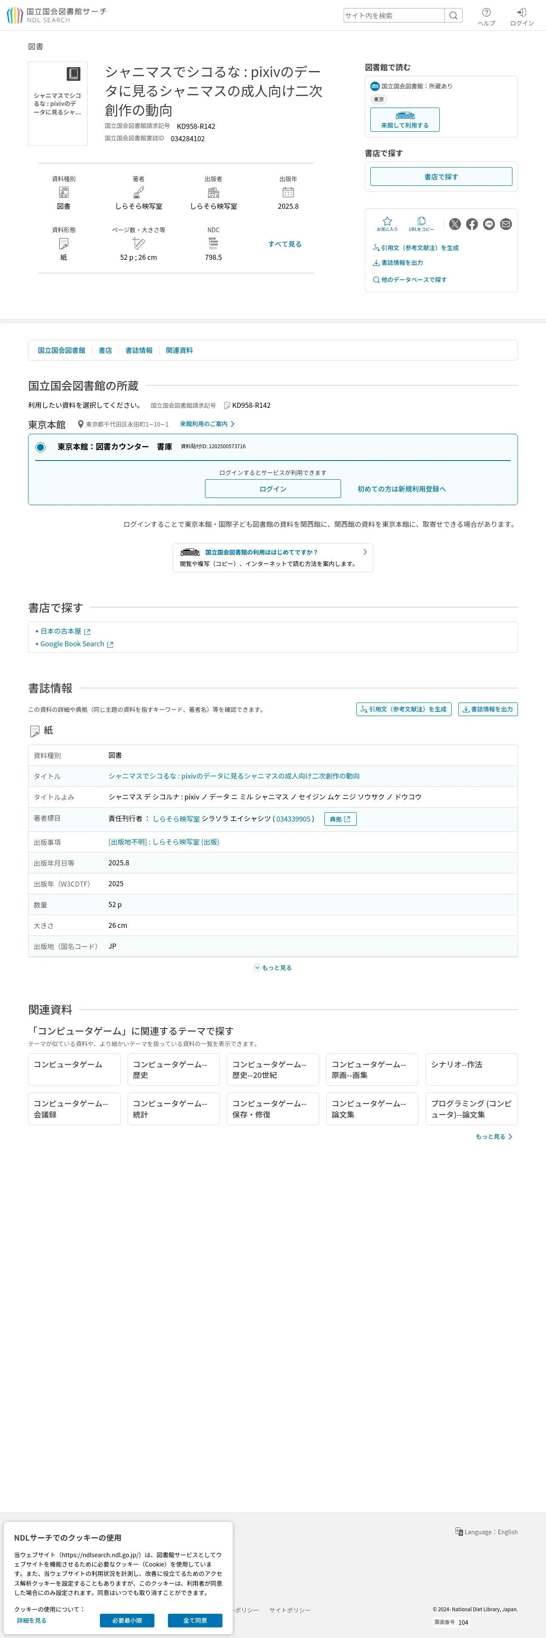Jump to 書誌情報 tab
Screen dimensions: 546x1638
click(139, 350)
